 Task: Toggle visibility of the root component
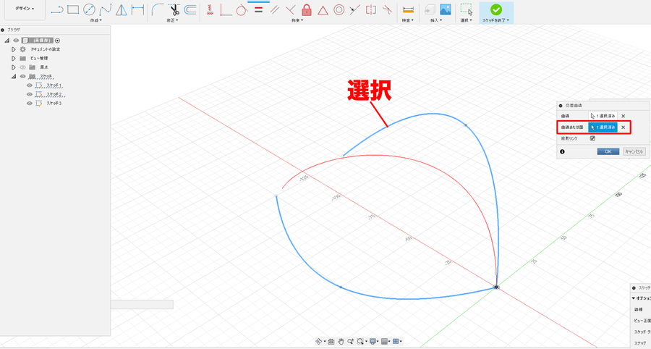point(16,41)
